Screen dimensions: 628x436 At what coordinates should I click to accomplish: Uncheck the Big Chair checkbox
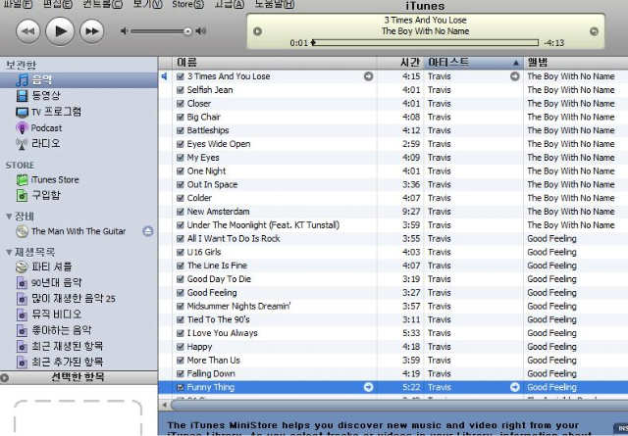pos(181,118)
